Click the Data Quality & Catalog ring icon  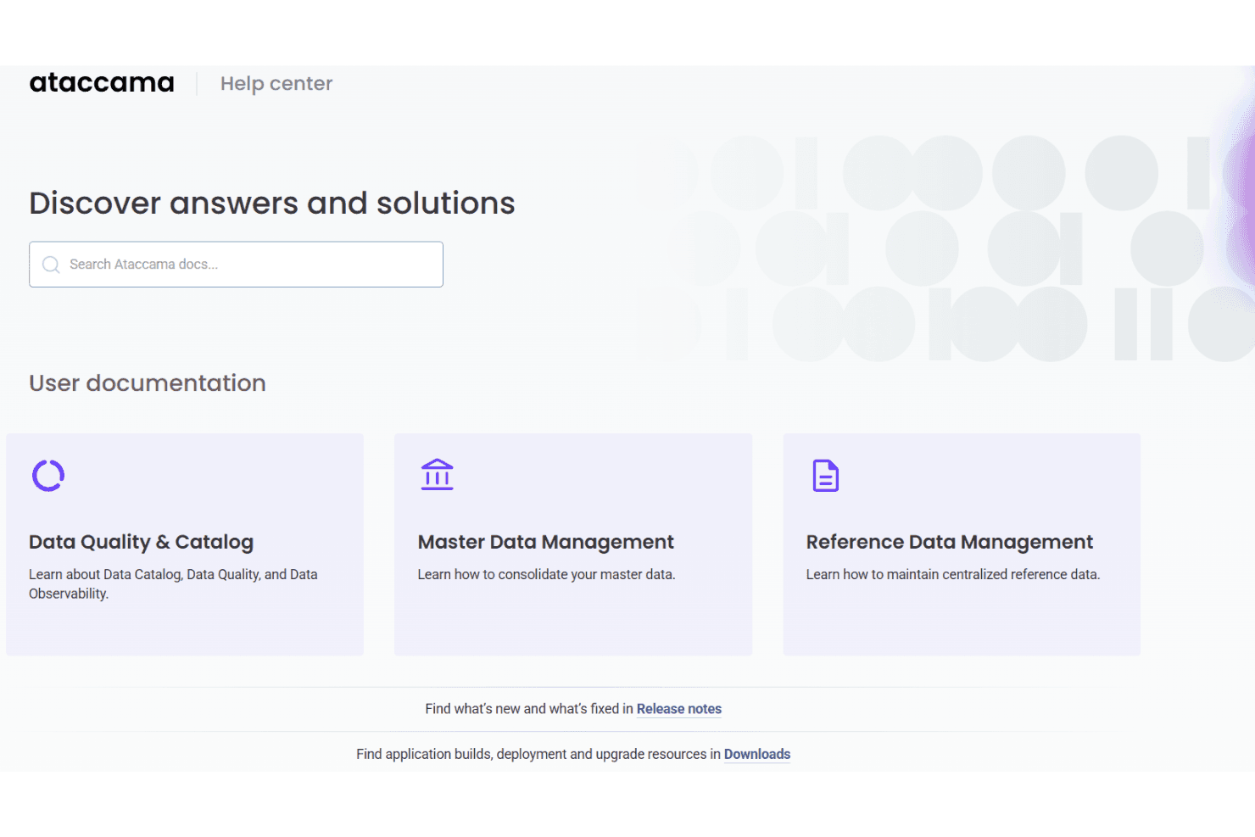coord(48,476)
